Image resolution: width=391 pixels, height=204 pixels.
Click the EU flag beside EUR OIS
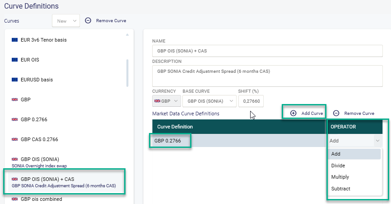point(15,60)
